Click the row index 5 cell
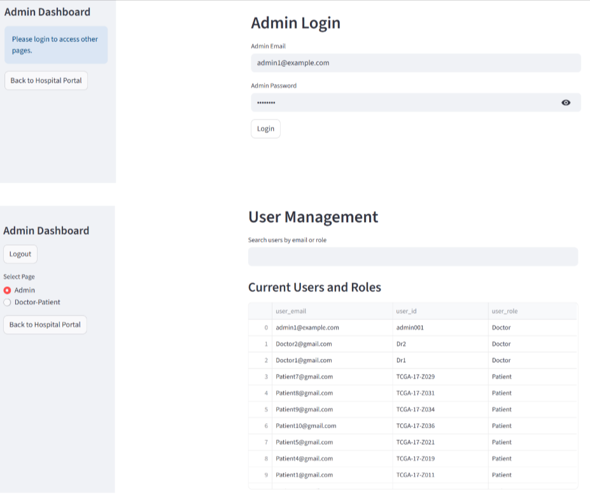 260,409
